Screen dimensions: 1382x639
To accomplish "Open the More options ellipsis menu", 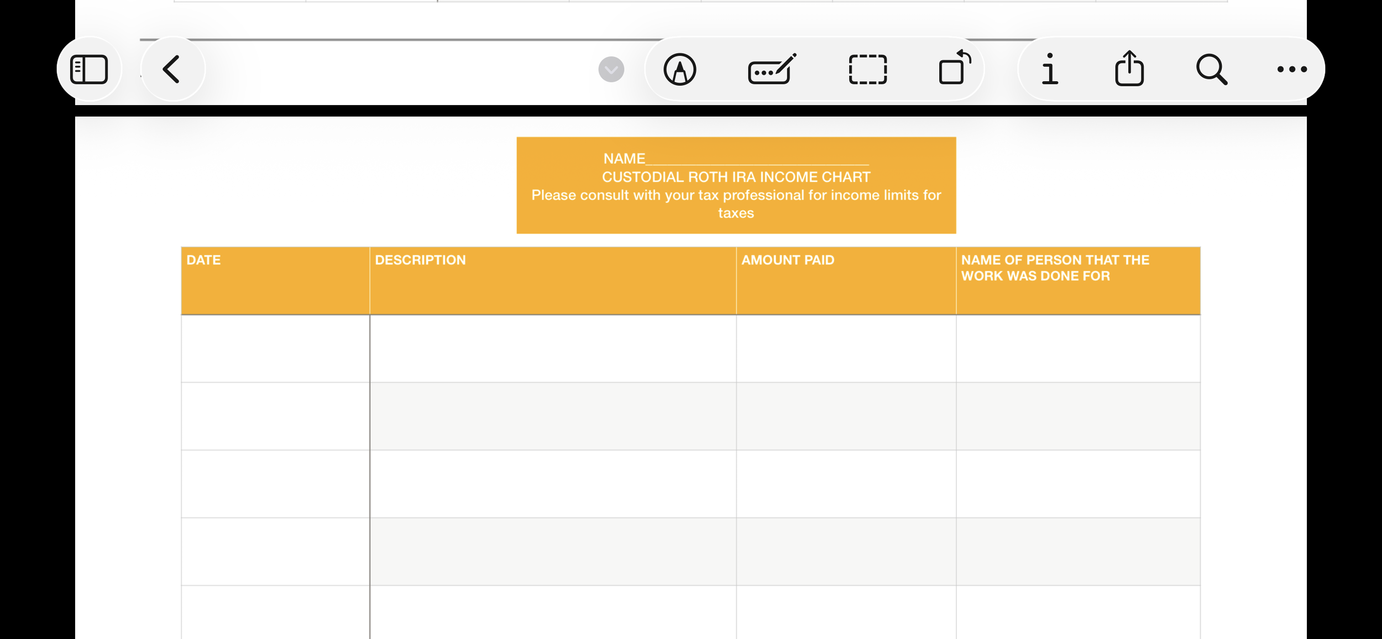I will coord(1292,70).
